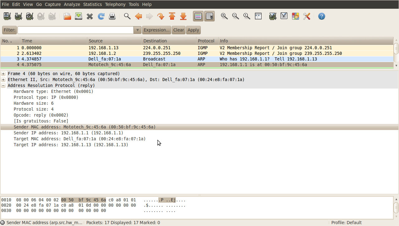Jump to the last packet
Image resolution: width=399 pixels, height=226 pixels.
pos(183,16)
